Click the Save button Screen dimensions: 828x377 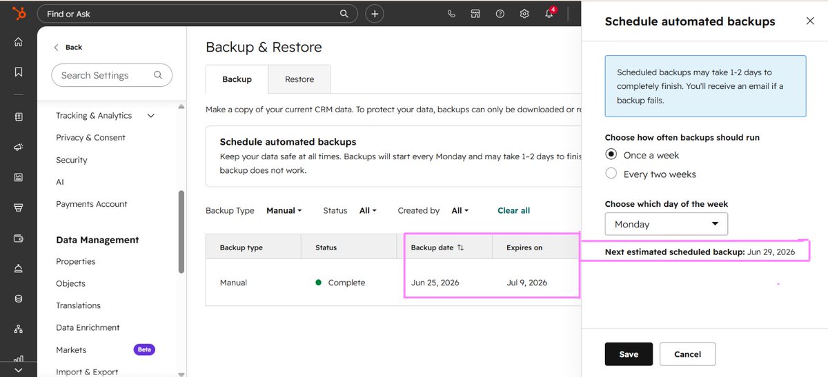coord(629,354)
